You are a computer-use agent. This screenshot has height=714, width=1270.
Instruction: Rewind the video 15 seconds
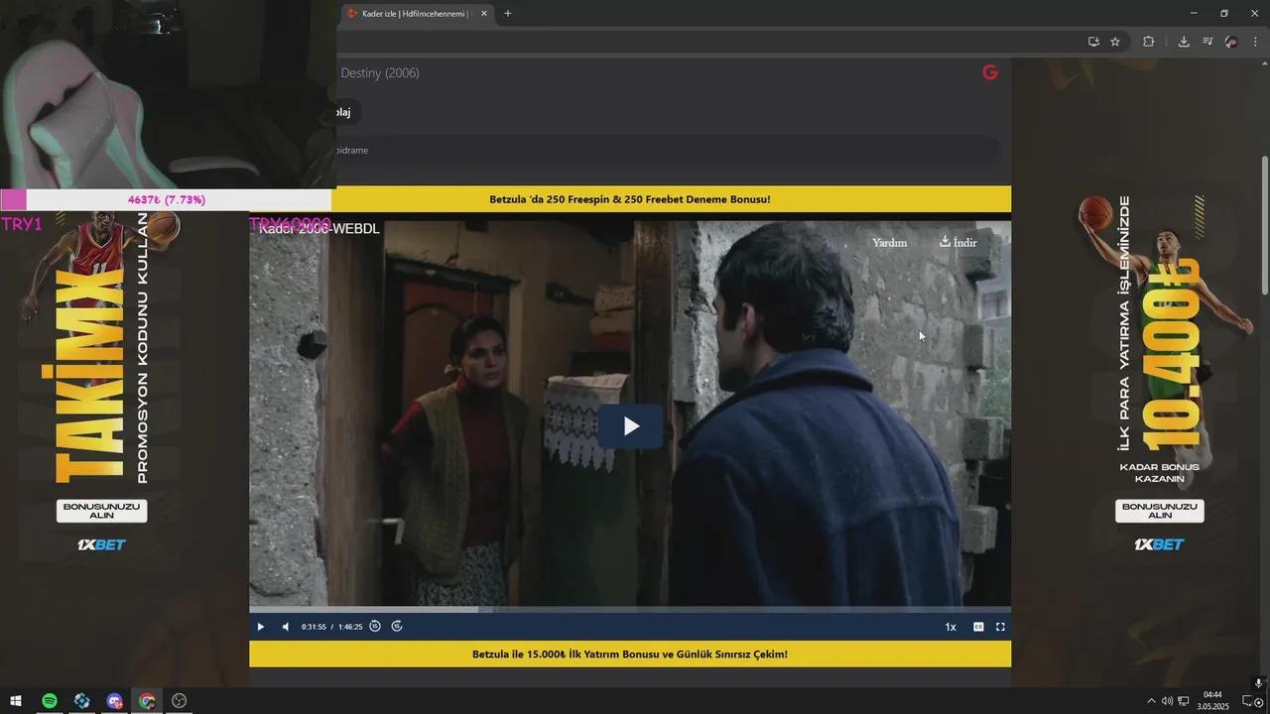tap(375, 627)
